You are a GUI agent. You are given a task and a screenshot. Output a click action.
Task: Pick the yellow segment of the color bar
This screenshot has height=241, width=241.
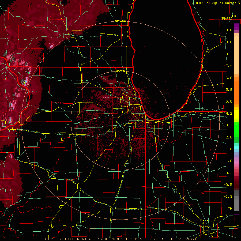coord(236,115)
